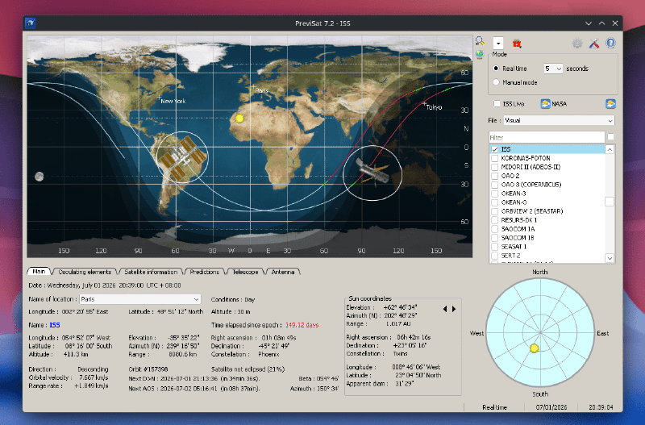Open the wrench and screwdriver tools icon
This screenshot has height=425, width=645.
click(594, 44)
